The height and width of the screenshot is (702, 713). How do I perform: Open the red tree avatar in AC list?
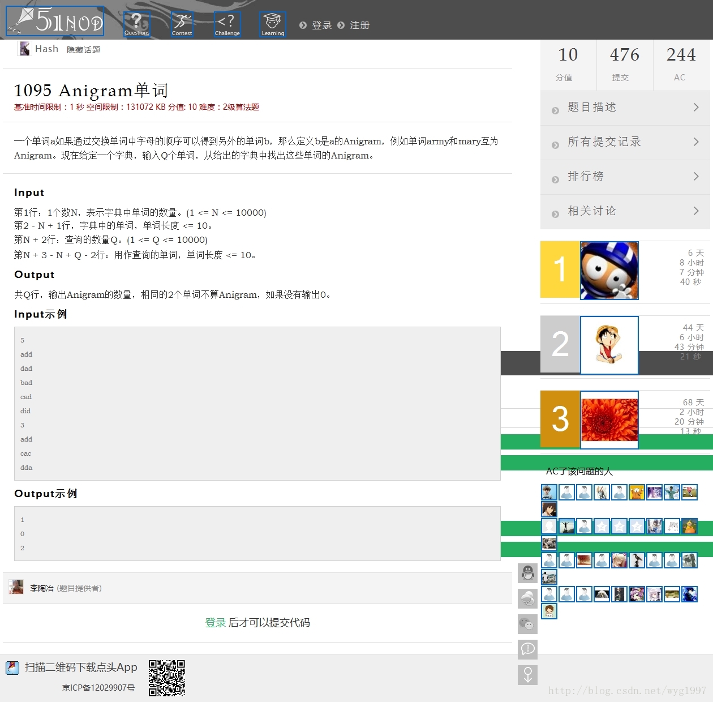[x=584, y=560]
